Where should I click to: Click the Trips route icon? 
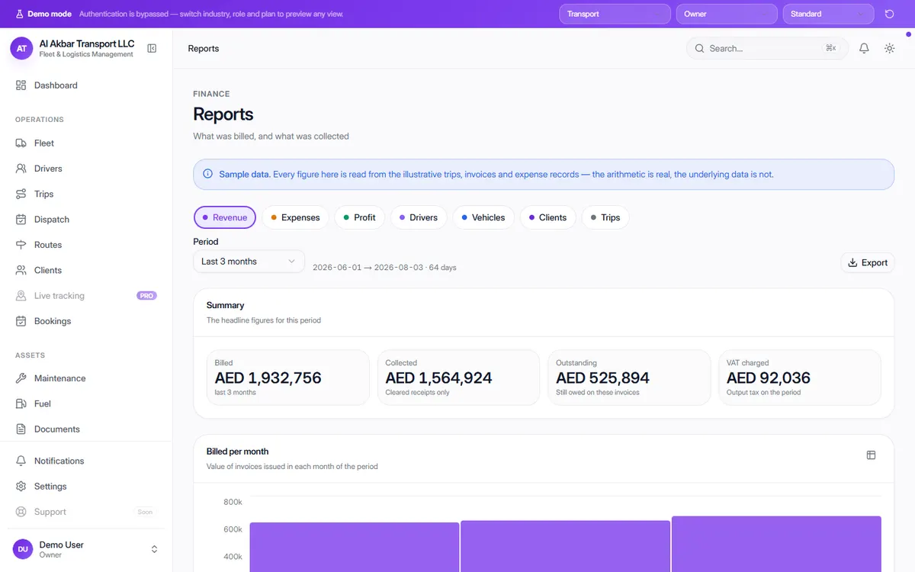coord(21,194)
